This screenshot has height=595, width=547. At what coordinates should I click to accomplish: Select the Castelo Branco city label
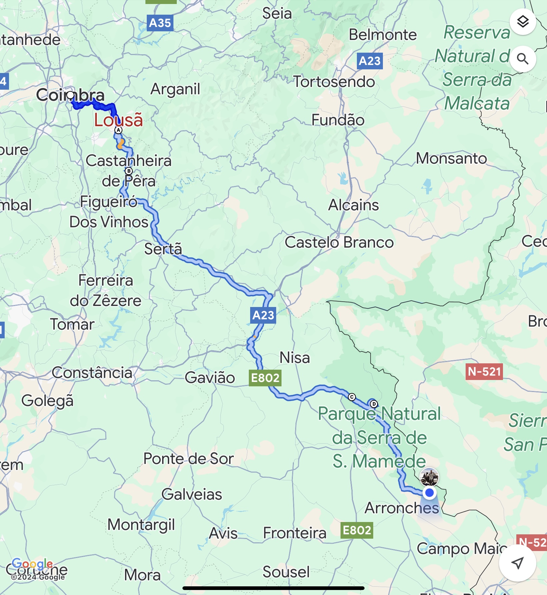point(339,242)
